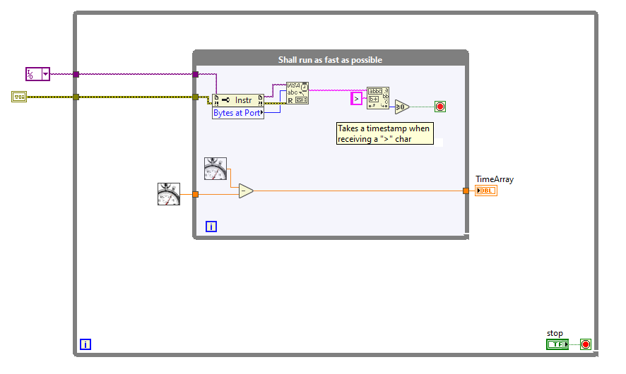Screen dimensions: 626x374
Task: Select the Greater Or Equal To 0 comparison
Action: coord(402,107)
